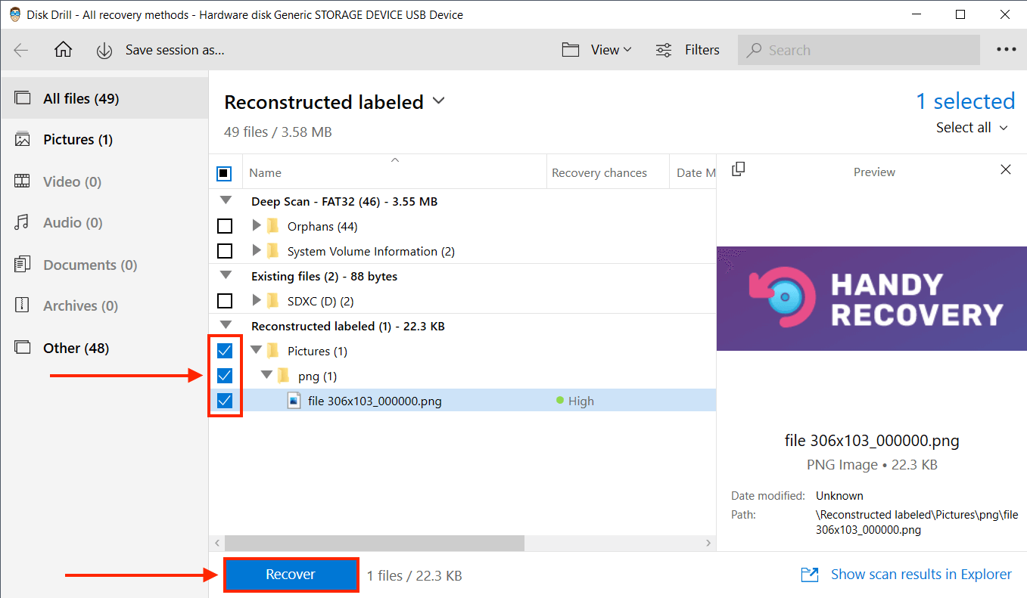Viewport: 1027px width, 598px height.
Task: Open the three-dot more options menu
Action: pyautogui.click(x=1007, y=50)
